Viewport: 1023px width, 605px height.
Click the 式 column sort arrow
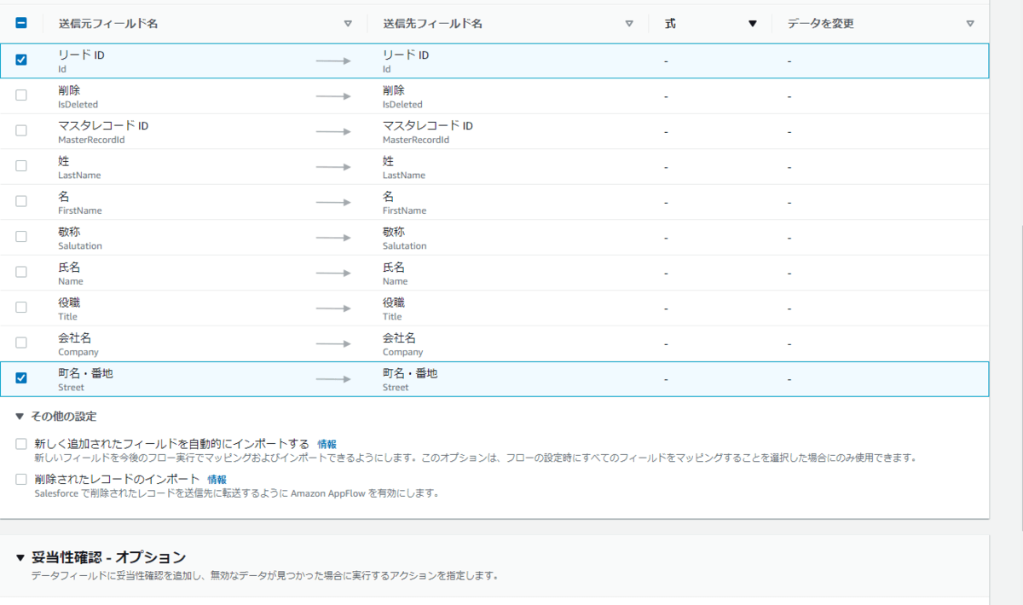[752, 24]
